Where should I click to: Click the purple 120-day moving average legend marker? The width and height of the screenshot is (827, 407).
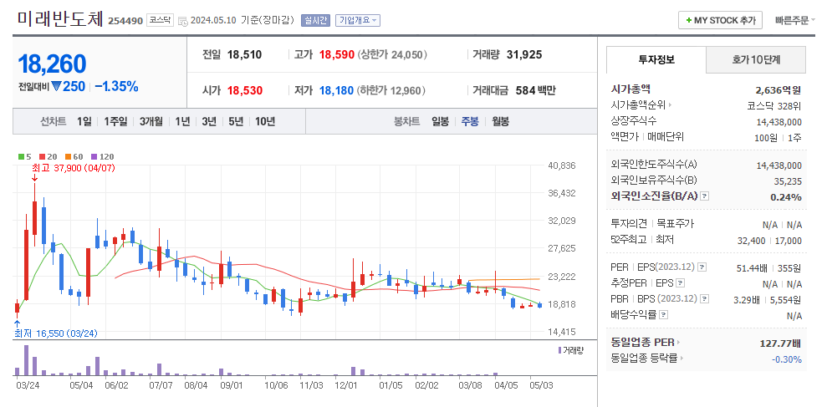pos(94,156)
